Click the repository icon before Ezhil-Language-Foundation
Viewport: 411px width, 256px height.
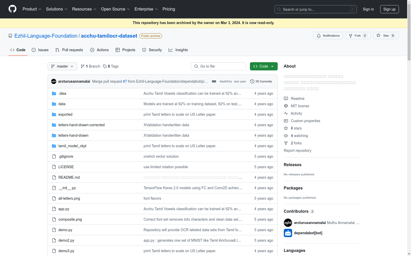click(10, 36)
